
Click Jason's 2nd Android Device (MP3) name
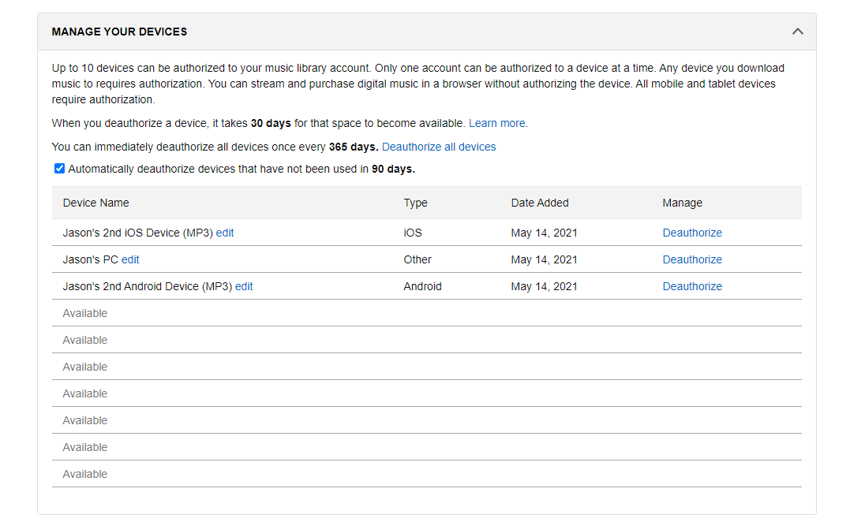click(x=148, y=286)
